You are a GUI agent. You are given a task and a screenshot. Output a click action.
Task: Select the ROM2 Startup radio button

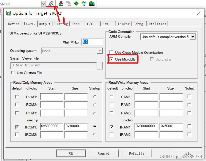point(95,105)
